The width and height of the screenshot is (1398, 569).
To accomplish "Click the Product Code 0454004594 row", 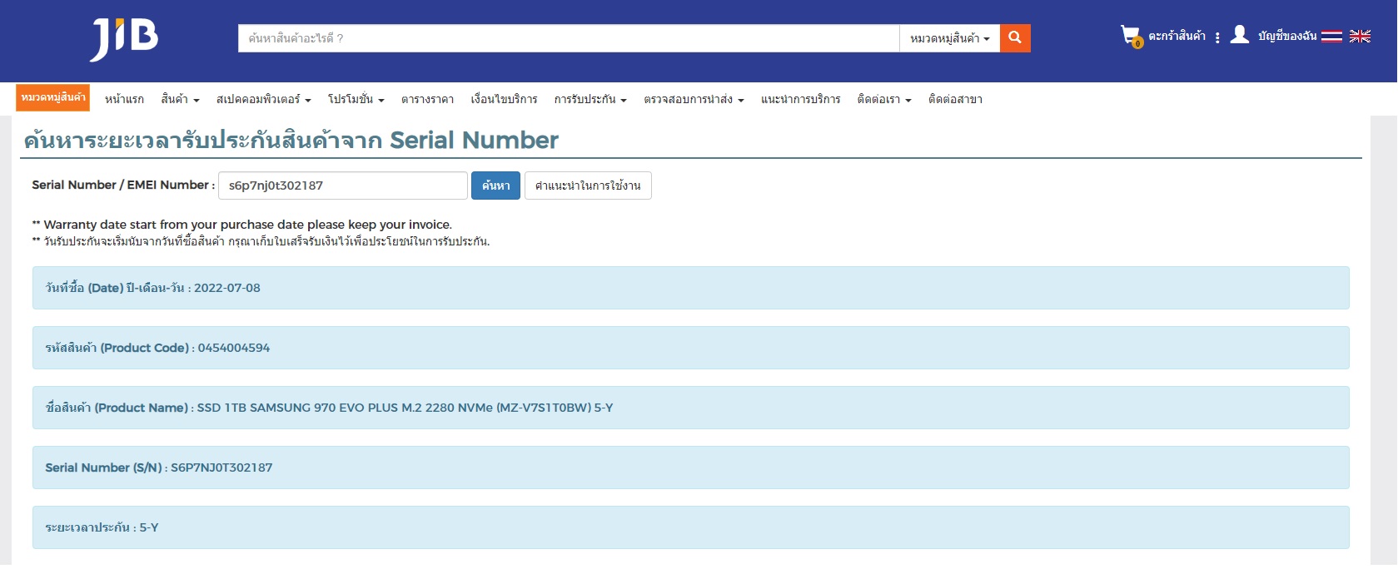I will click(x=690, y=348).
